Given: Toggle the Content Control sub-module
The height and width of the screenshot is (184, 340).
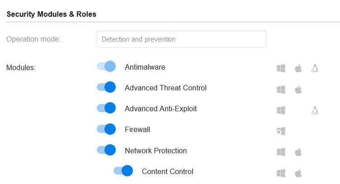Looking at the screenshot, I should 123,170.
